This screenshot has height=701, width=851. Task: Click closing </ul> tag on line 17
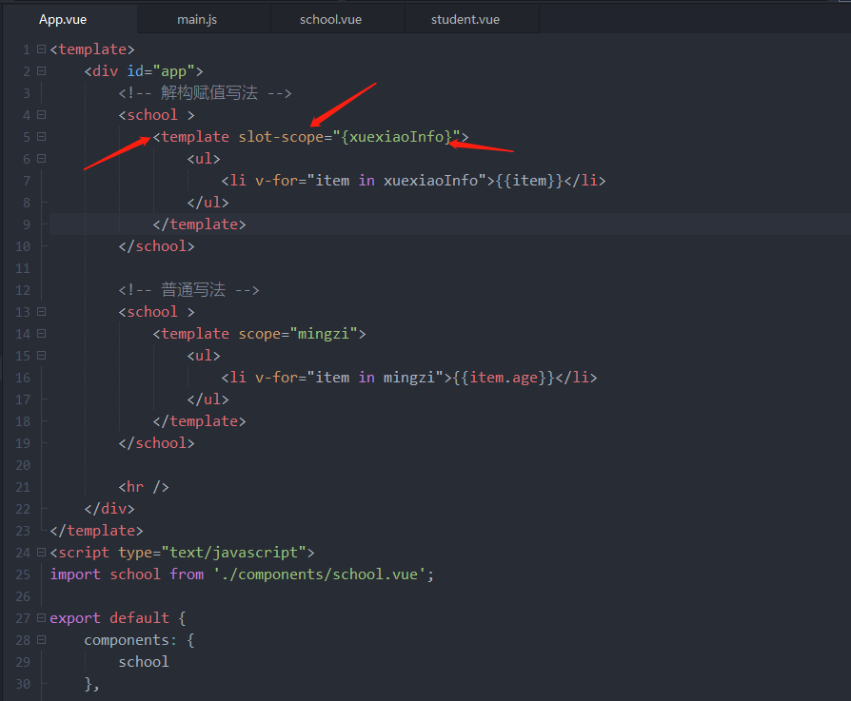[x=208, y=399]
